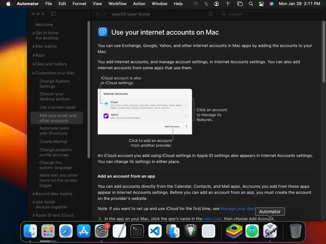
Task: Open 'Make text and other items bigger' topic
Action: pyautogui.click(x=59, y=180)
